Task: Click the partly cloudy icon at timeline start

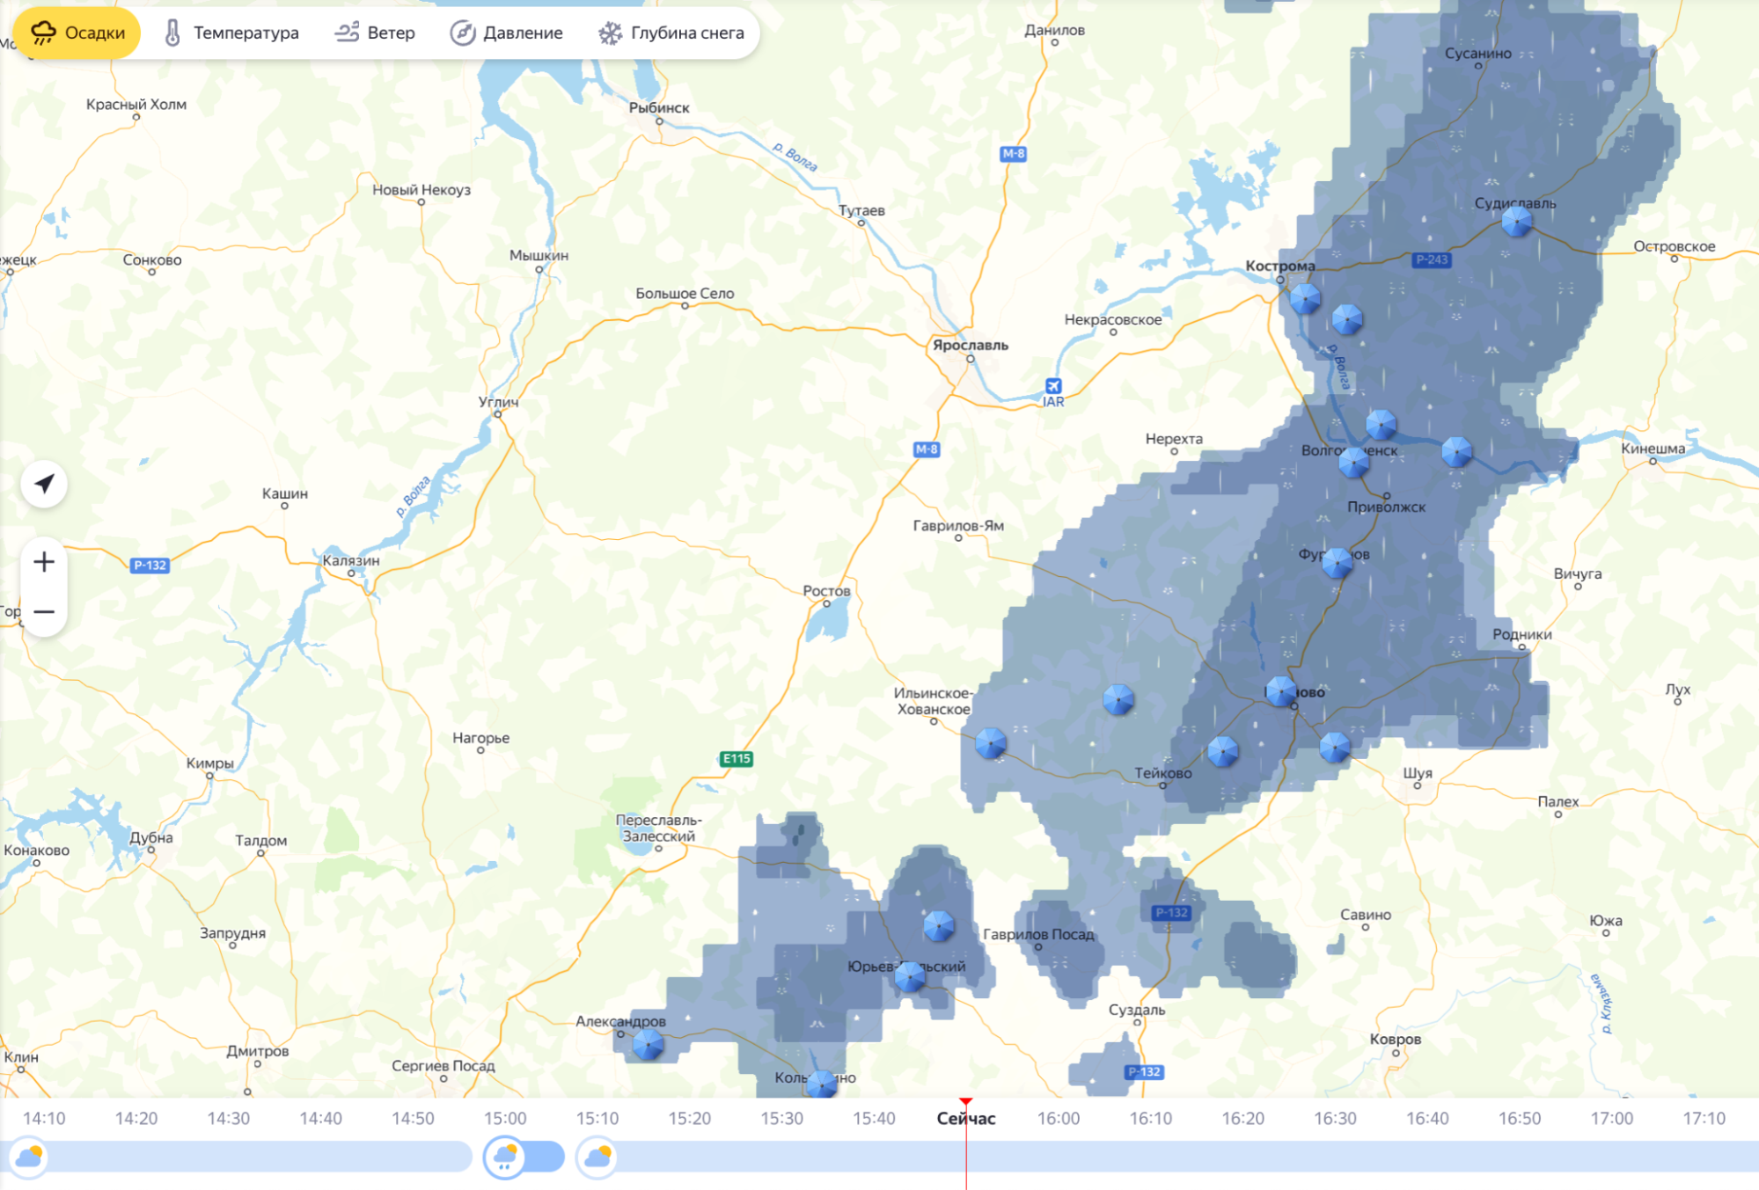Action: pyautogui.click(x=29, y=1156)
